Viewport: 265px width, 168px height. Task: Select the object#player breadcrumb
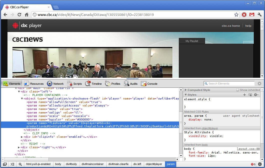(154, 164)
